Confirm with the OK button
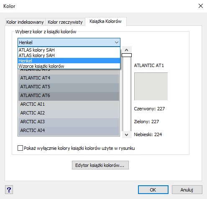207x199 pixels. [153, 190]
